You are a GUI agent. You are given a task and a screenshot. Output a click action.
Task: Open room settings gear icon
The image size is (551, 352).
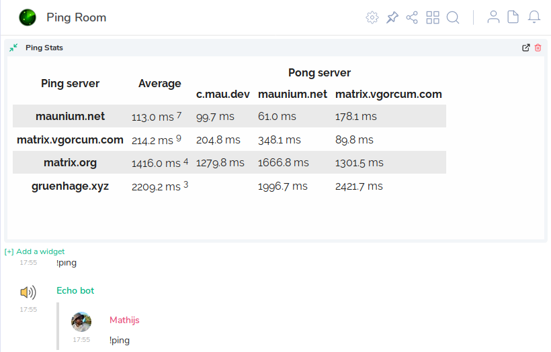(x=372, y=17)
